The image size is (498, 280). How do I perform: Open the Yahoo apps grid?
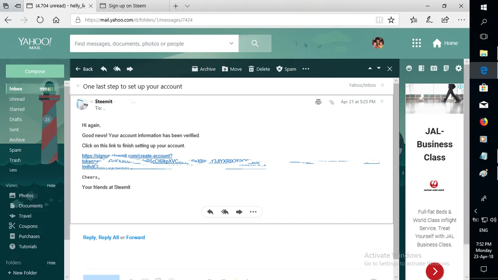[x=417, y=43]
